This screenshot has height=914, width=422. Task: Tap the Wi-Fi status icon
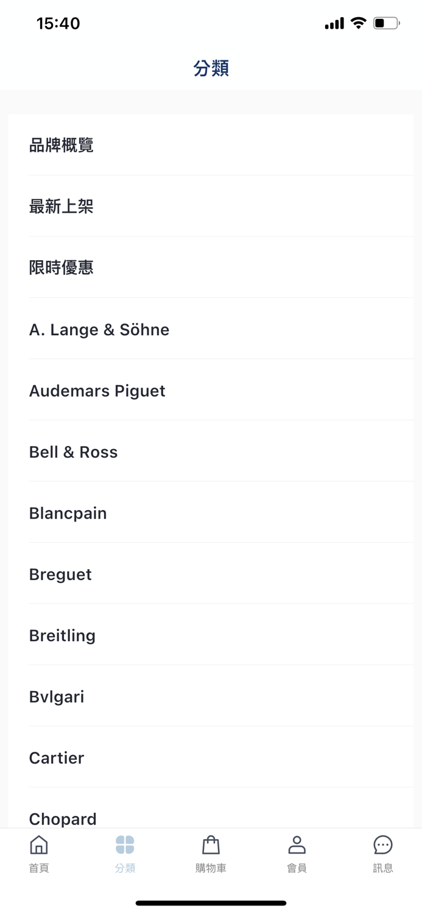pyautogui.click(x=358, y=23)
